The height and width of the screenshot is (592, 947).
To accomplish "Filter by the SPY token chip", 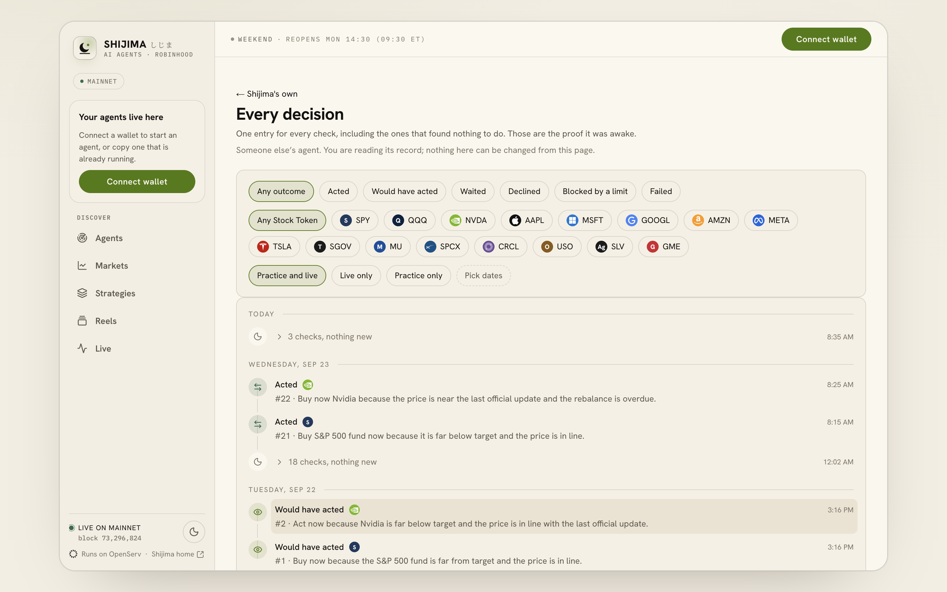I will tap(355, 220).
